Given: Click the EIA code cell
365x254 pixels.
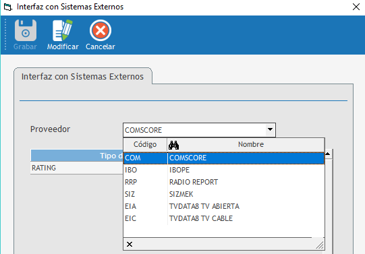Looking at the screenshot, I should point(145,206).
